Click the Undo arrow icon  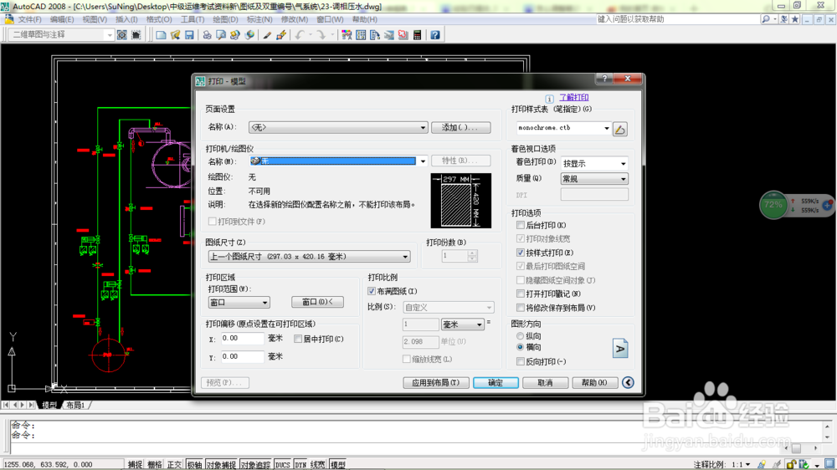pyautogui.click(x=300, y=35)
